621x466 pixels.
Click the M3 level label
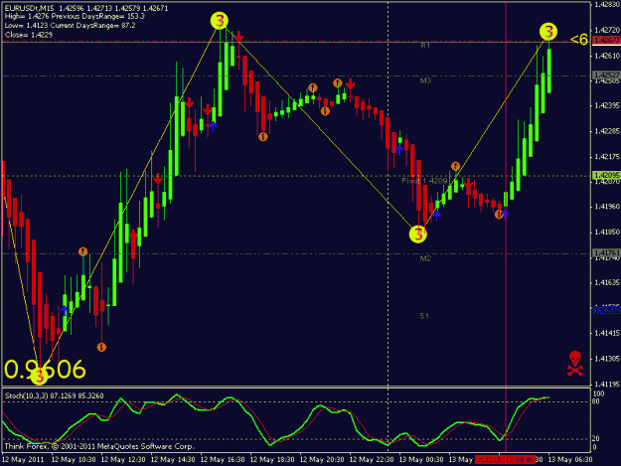[x=425, y=80]
